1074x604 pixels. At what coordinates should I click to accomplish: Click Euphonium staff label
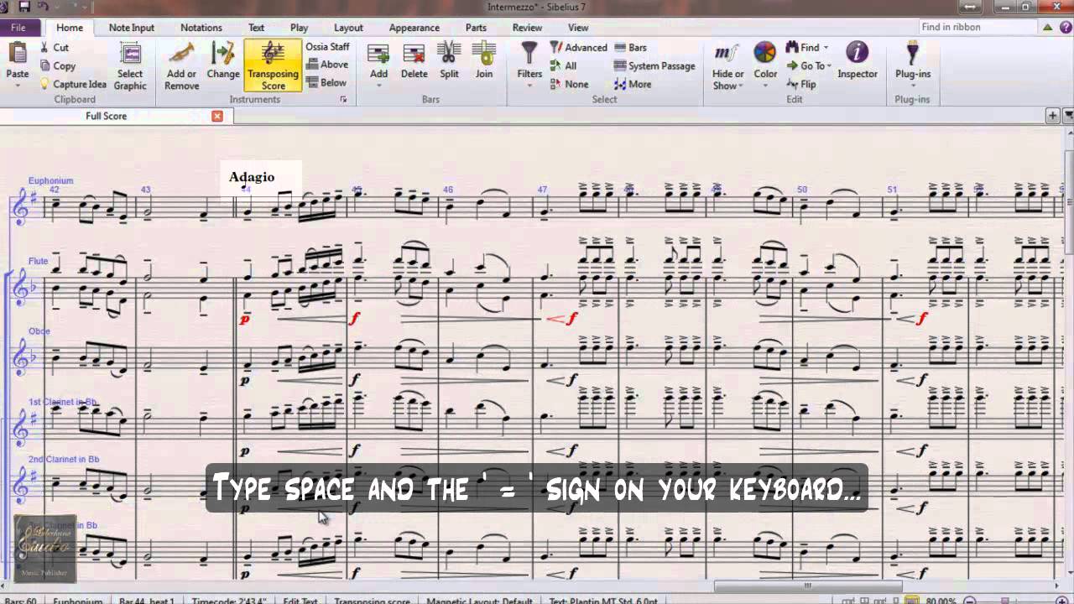pyautogui.click(x=50, y=180)
